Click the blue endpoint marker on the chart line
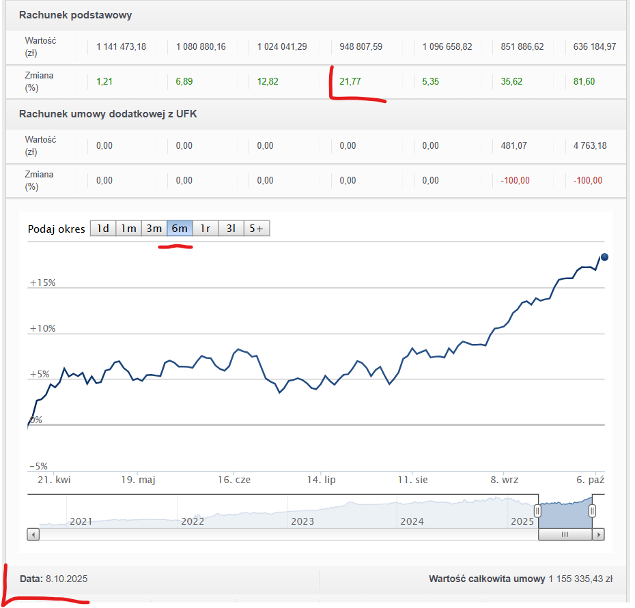The height and width of the screenshot is (608, 635). pos(604,257)
